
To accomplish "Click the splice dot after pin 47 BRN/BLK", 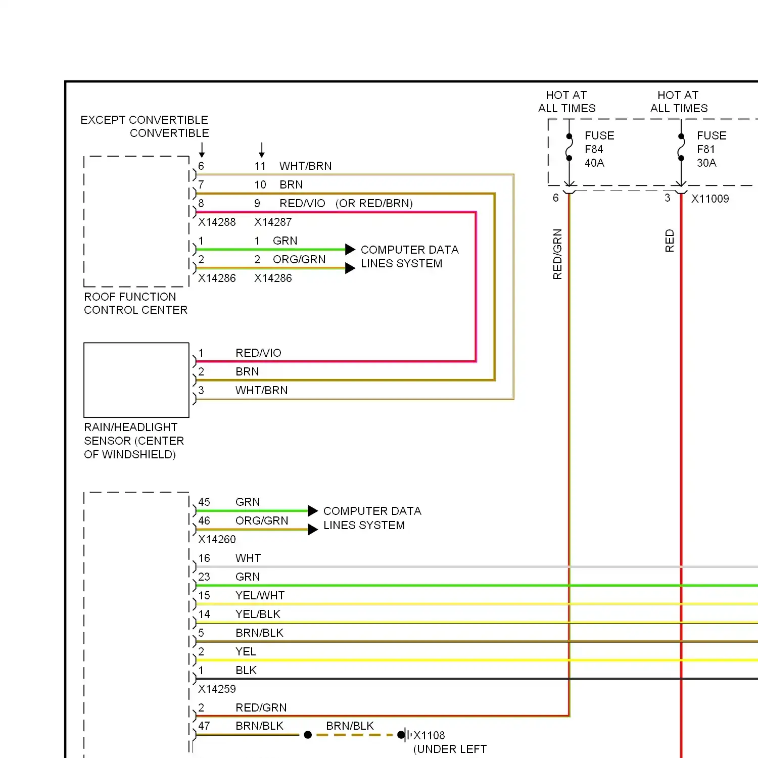I will point(308,735).
